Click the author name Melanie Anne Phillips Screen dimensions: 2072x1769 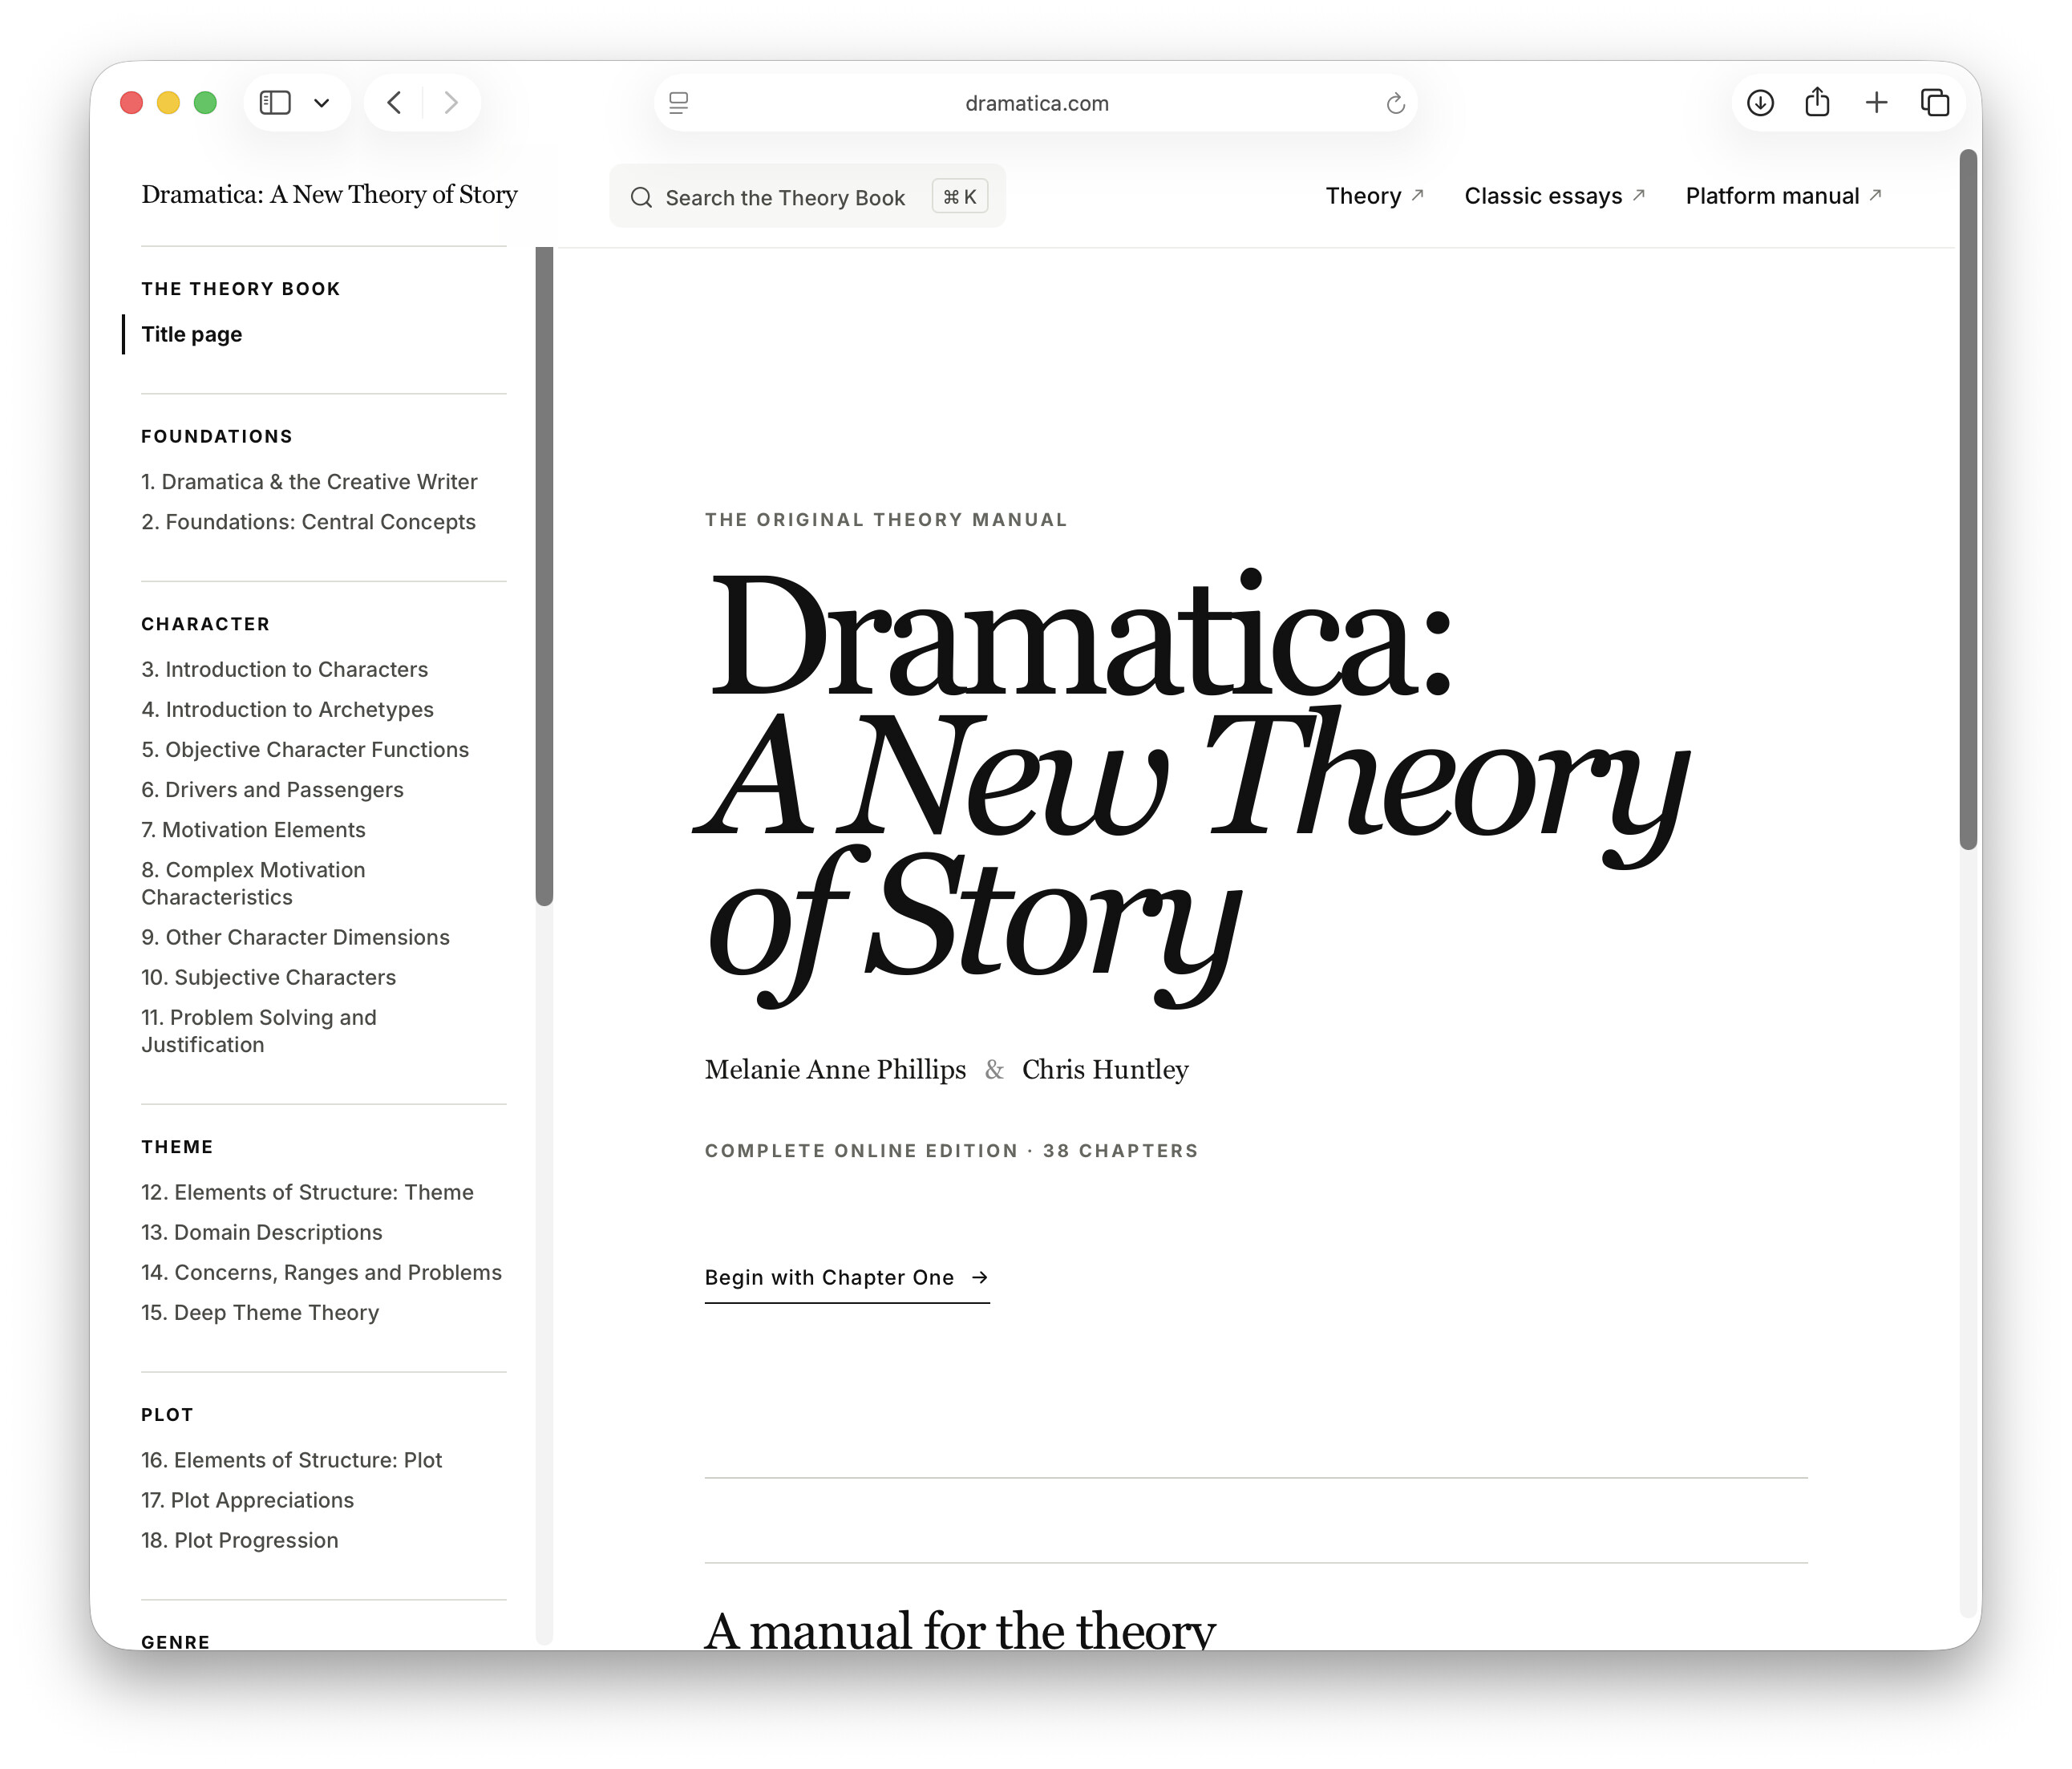click(x=835, y=1070)
